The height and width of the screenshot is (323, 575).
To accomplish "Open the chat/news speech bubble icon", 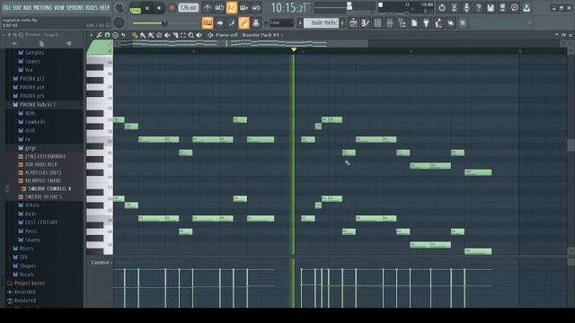I will click(x=515, y=8).
